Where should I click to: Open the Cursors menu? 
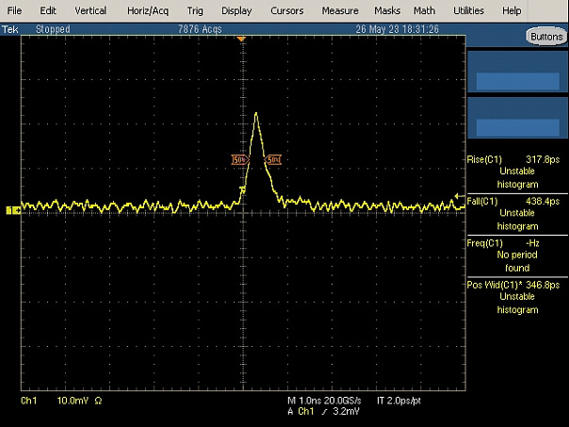(286, 11)
